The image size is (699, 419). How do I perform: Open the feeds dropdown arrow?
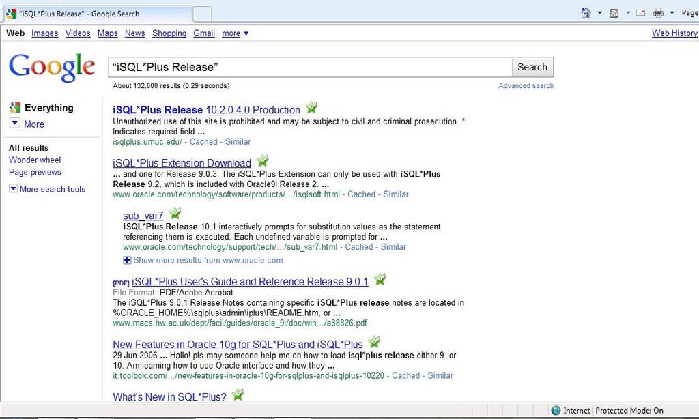tap(628, 12)
